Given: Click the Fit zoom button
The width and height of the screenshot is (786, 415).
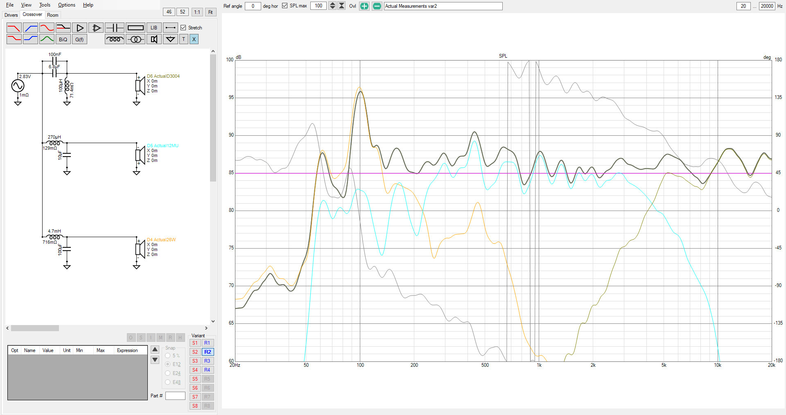Looking at the screenshot, I should click(210, 12).
